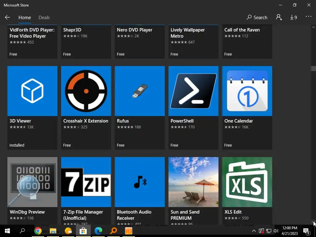Click the Sun and Sand PREMIUM title
This screenshot has height=237, width=316.
coord(185,215)
